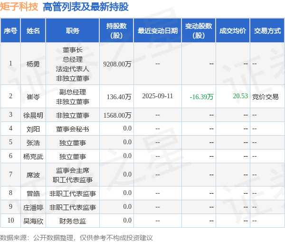Click the 高管列表及最新持股 heading
This screenshot has width=285, height=242.
(x=86, y=7)
